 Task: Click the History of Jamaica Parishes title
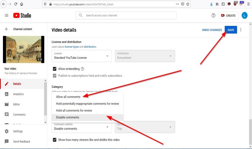(21, 73)
